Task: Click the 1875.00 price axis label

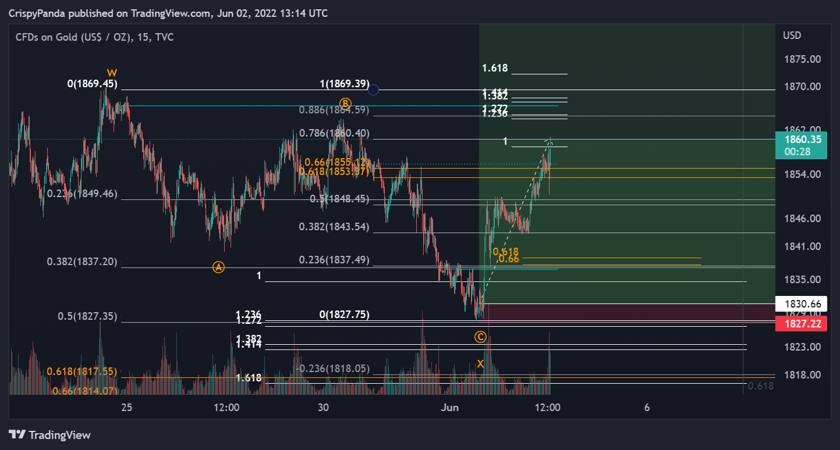Action: [802, 59]
